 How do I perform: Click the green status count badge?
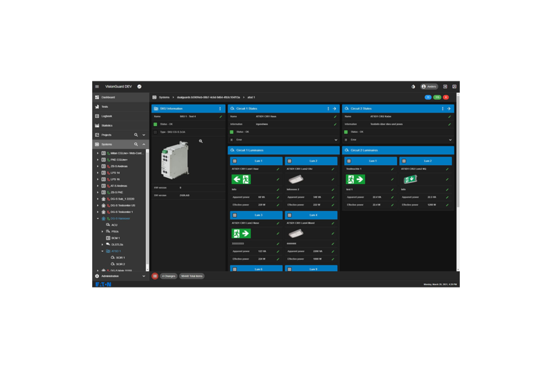[437, 97]
